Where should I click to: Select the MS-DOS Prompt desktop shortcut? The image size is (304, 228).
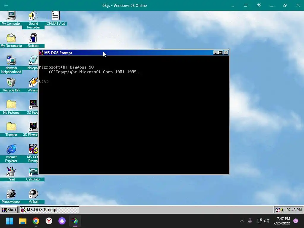[x=32, y=153]
